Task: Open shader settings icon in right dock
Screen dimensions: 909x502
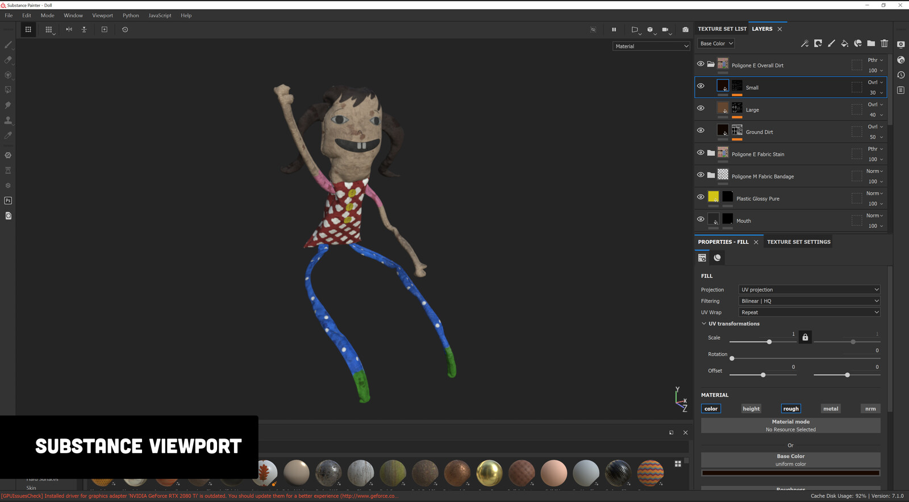Action: [x=901, y=60]
